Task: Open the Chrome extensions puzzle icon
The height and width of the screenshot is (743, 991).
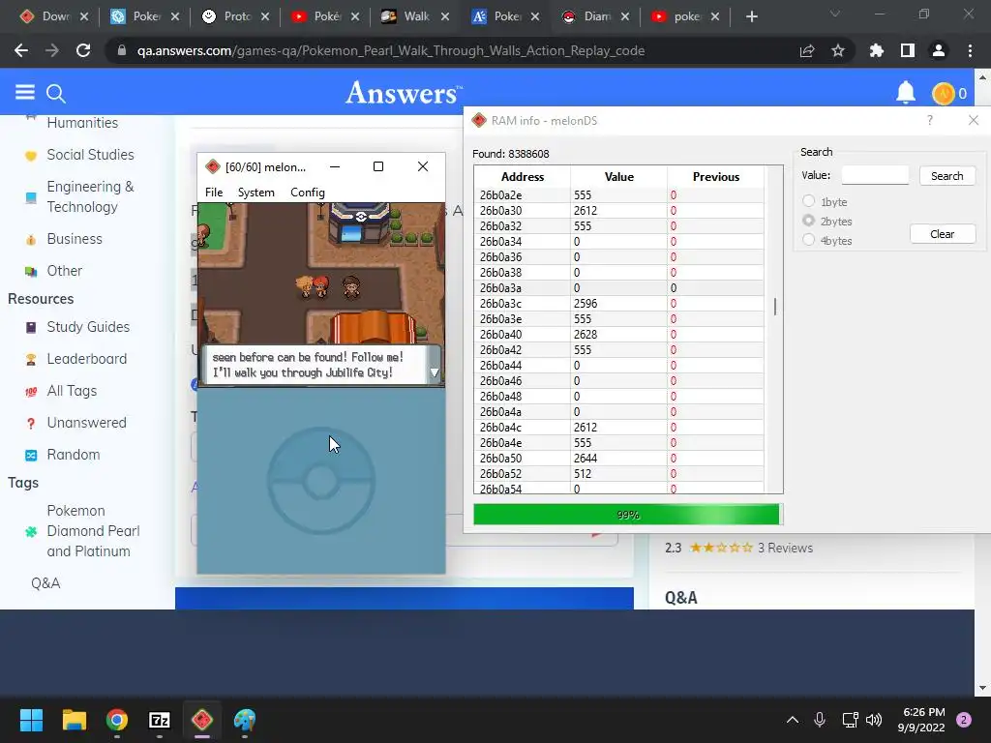Action: (876, 50)
